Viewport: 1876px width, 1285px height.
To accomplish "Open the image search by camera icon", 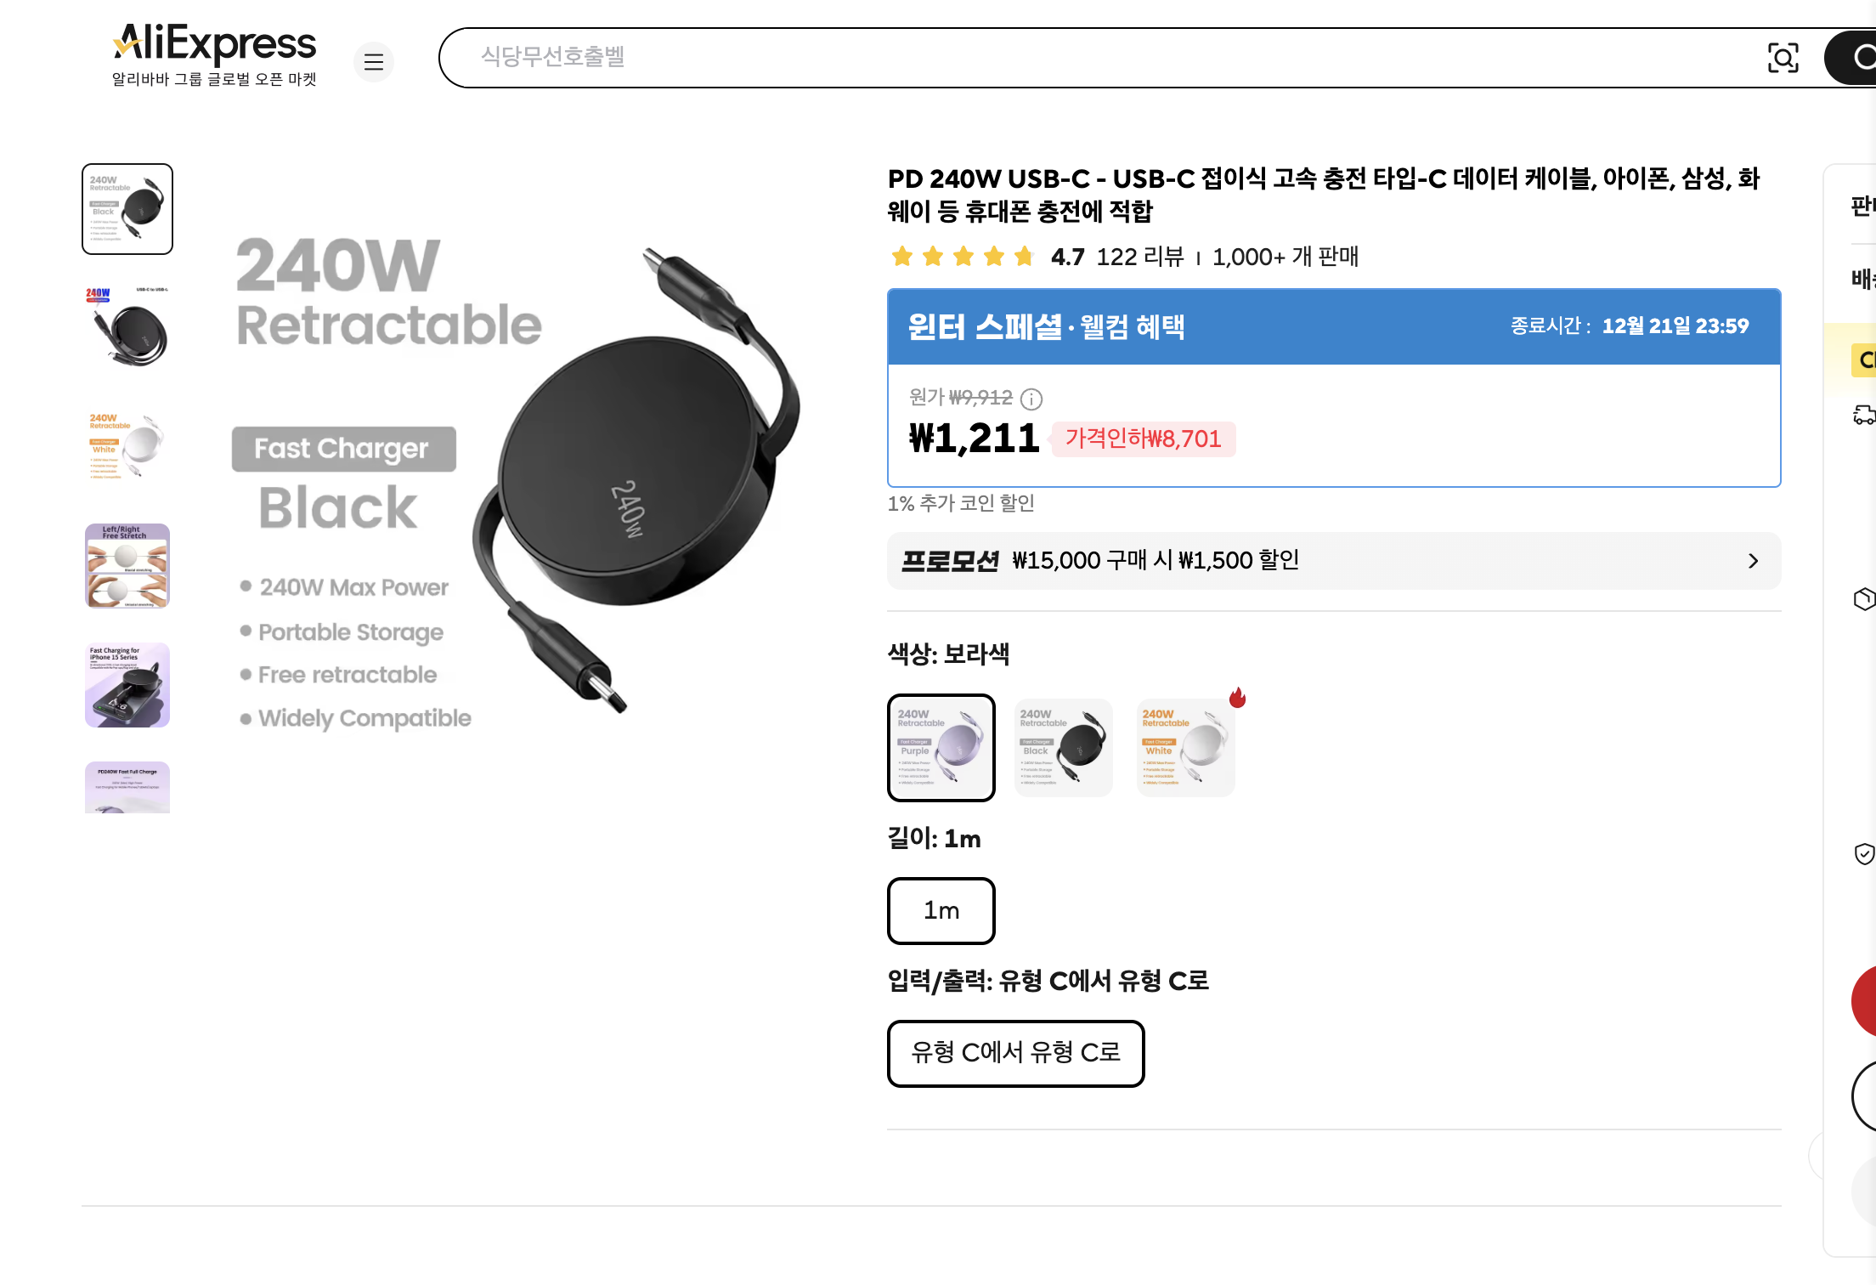I will (1783, 58).
